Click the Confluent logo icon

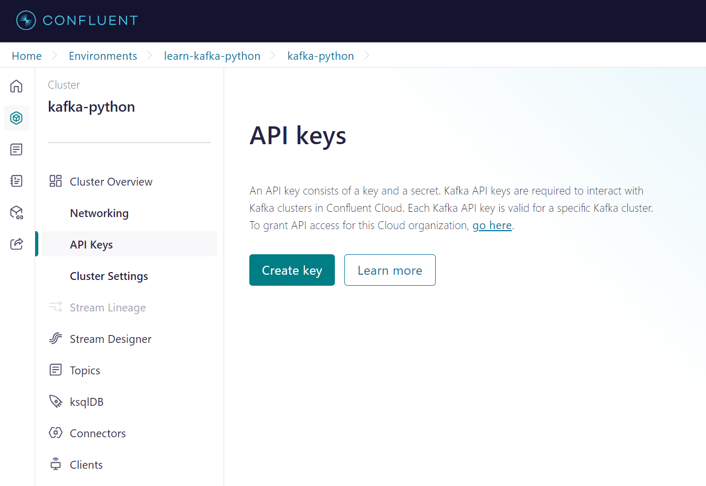tap(26, 20)
